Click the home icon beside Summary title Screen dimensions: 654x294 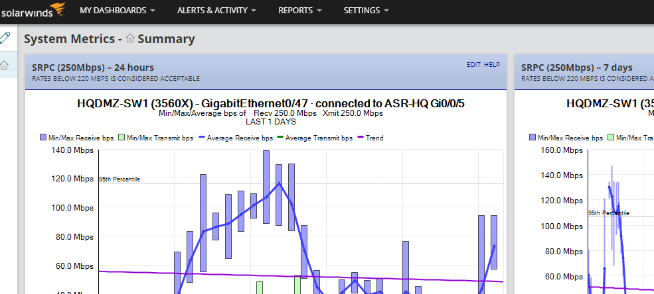tap(130, 38)
